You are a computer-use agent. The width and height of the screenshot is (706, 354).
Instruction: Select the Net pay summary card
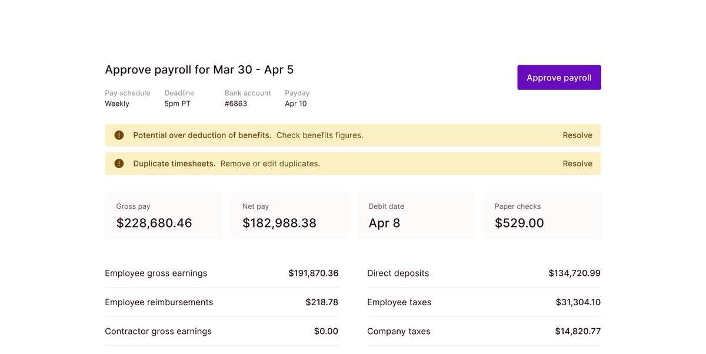[x=289, y=215]
